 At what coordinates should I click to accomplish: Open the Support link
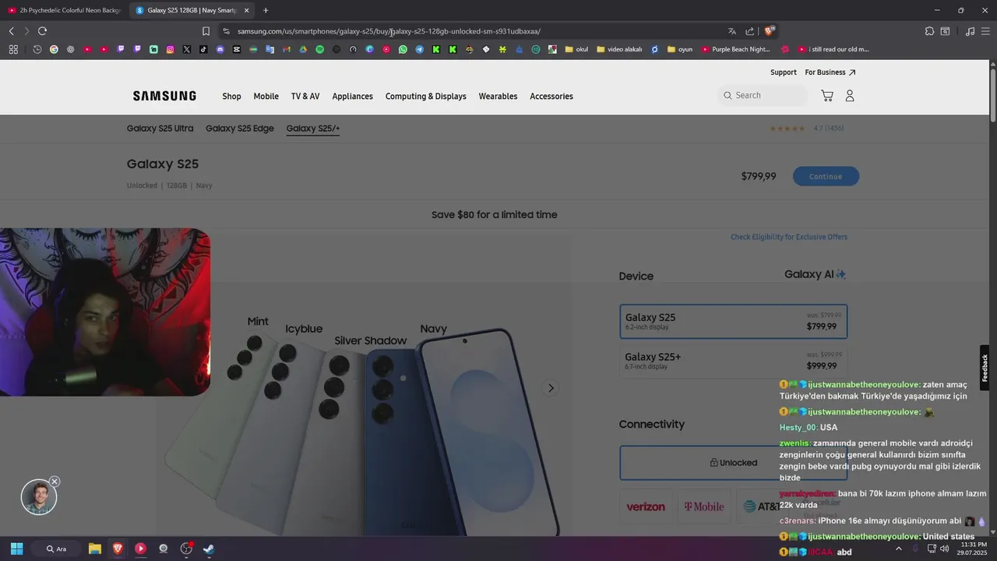[x=784, y=72]
